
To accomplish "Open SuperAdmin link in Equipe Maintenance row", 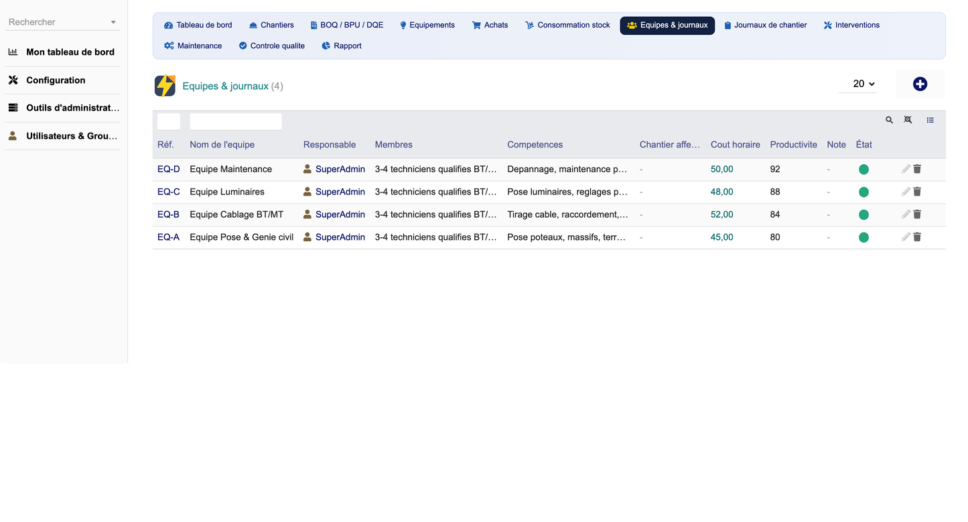I will [x=340, y=170].
